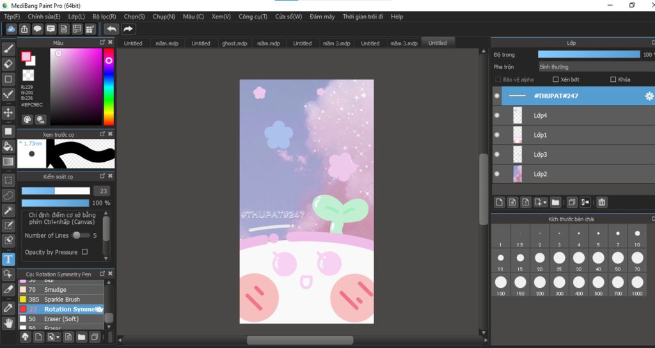Check the Khóa lock checkbox
Screen dimensions: 655x348
613,79
